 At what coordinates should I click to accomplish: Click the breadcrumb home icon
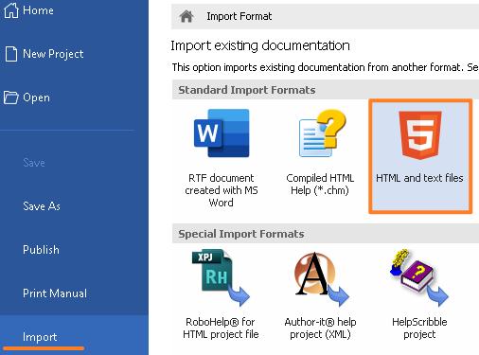point(186,16)
